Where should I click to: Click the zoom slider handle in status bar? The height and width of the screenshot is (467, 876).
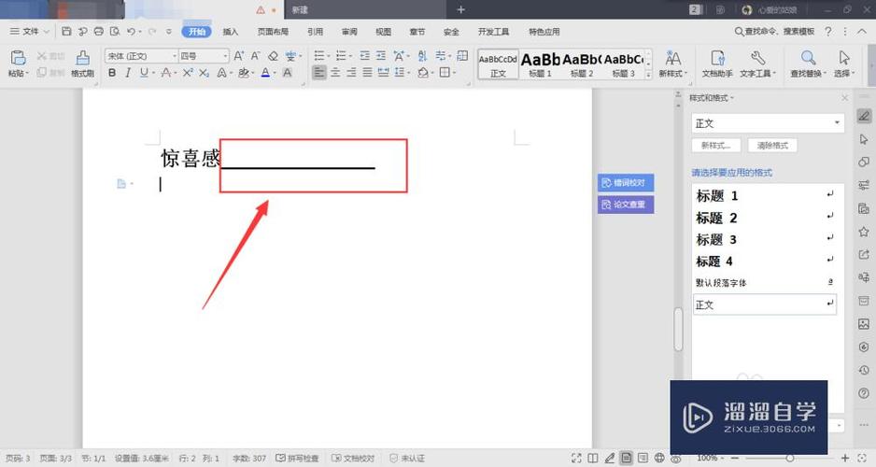click(789, 458)
